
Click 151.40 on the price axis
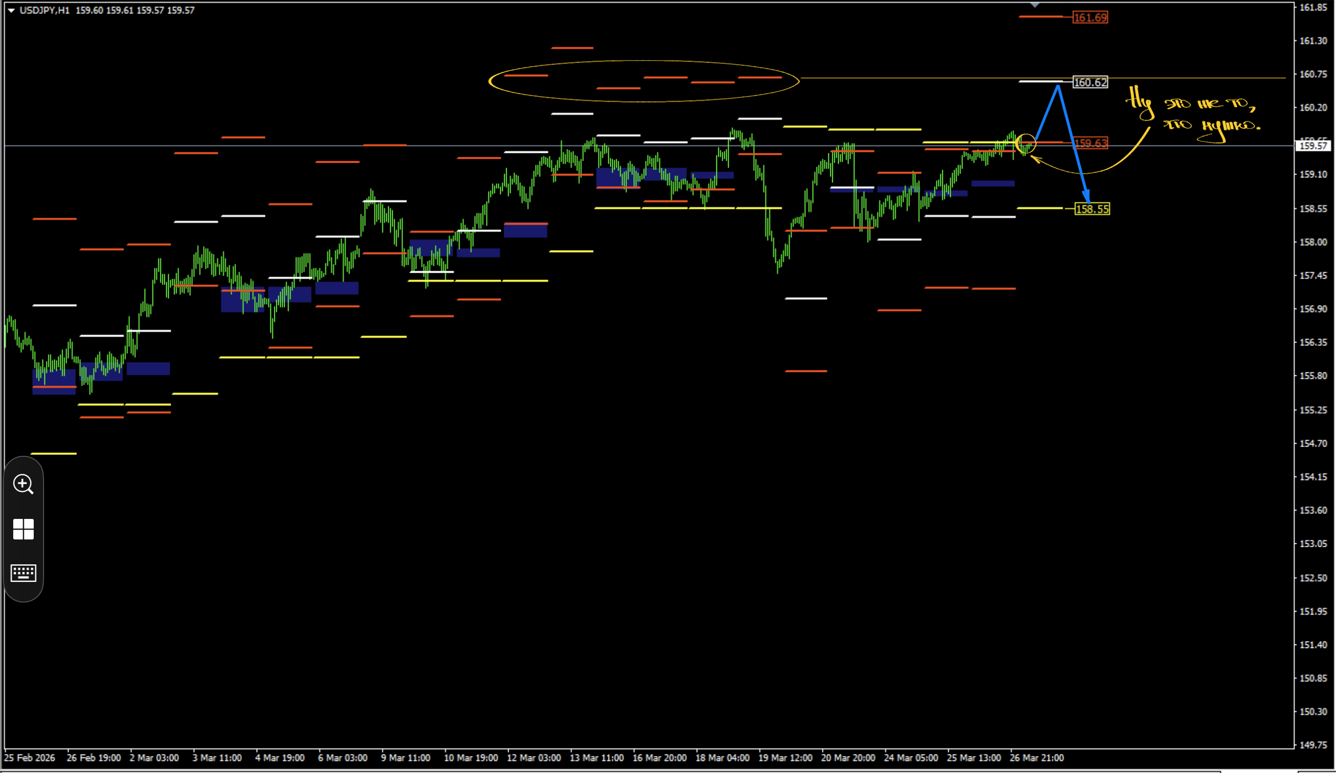point(1313,645)
